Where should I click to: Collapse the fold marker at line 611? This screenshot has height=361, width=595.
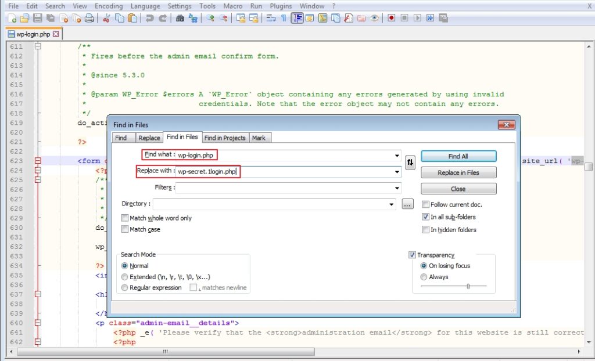[38, 46]
